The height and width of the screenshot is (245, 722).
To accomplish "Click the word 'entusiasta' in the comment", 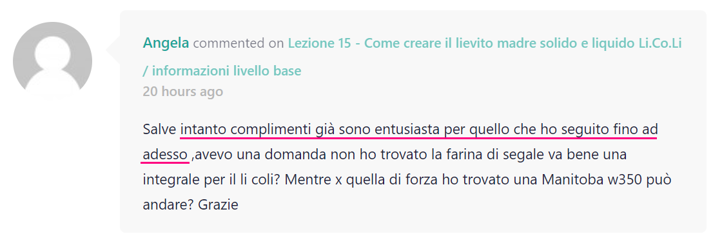I will click(409, 130).
